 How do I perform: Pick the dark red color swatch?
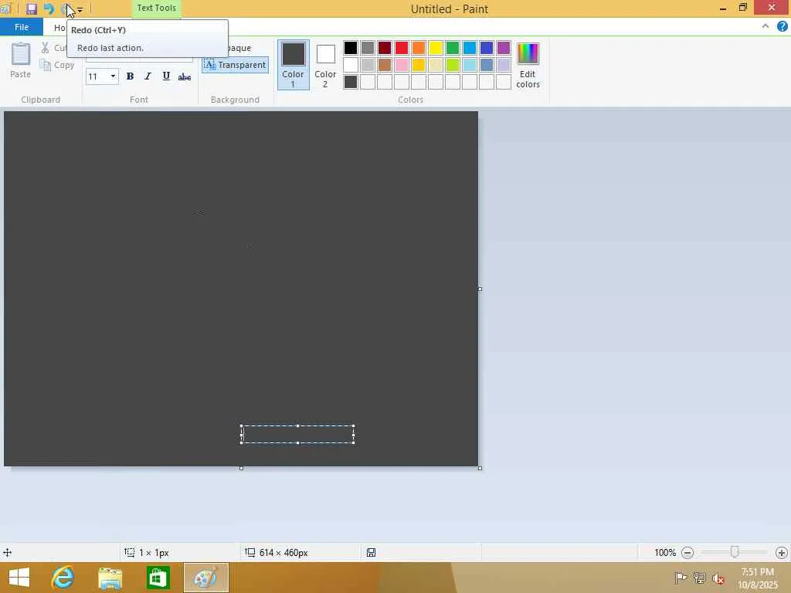point(385,48)
